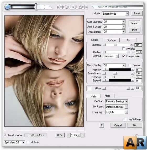Click the Cancel button

tap(118, 125)
